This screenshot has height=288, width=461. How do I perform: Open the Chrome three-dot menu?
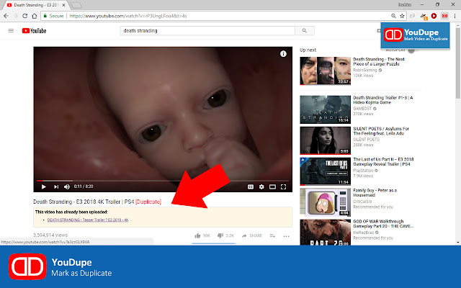(x=455, y=16)
